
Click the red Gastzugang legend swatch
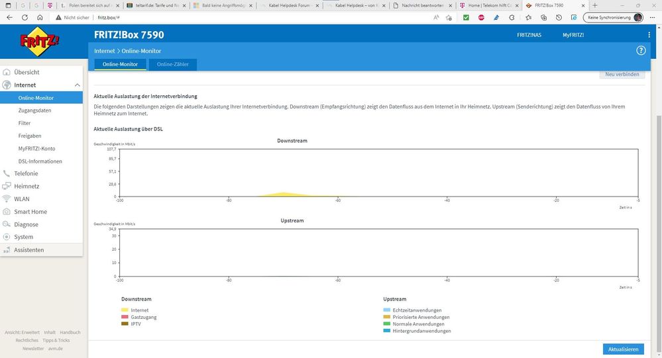click(x=125, y=317)
